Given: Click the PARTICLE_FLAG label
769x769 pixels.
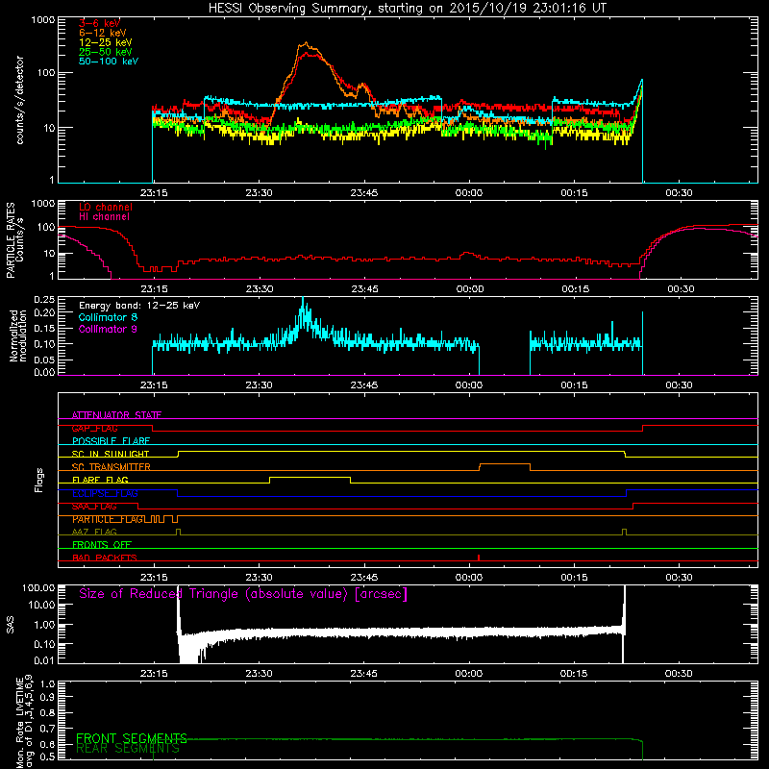Looking at the screenshot, I should (108, 519).
